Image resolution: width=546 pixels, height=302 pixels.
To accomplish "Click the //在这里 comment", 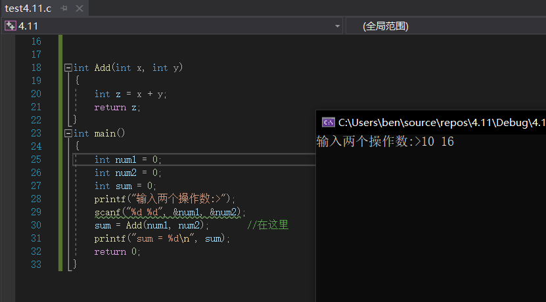I will [268, 225].
